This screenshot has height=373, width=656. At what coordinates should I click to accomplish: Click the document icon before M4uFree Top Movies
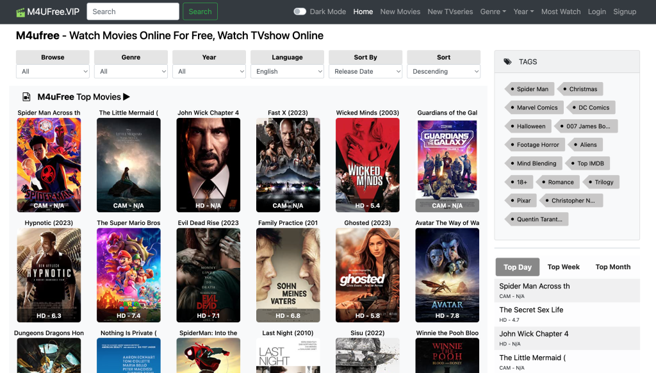[x=26, y=97]
